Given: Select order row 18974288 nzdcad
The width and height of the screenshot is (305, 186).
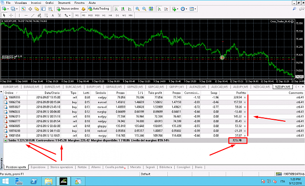Looking at the screenshot, I should (x=154, y=131).
